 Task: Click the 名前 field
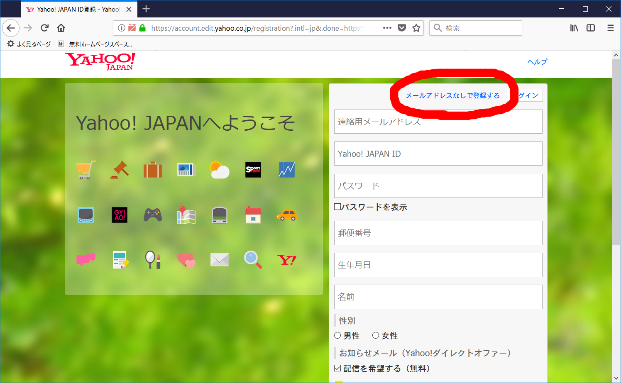tap(438, 297)
